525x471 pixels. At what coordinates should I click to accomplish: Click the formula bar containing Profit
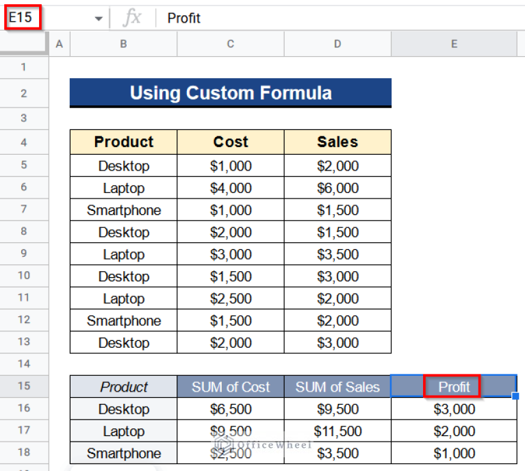coord(335,18)
